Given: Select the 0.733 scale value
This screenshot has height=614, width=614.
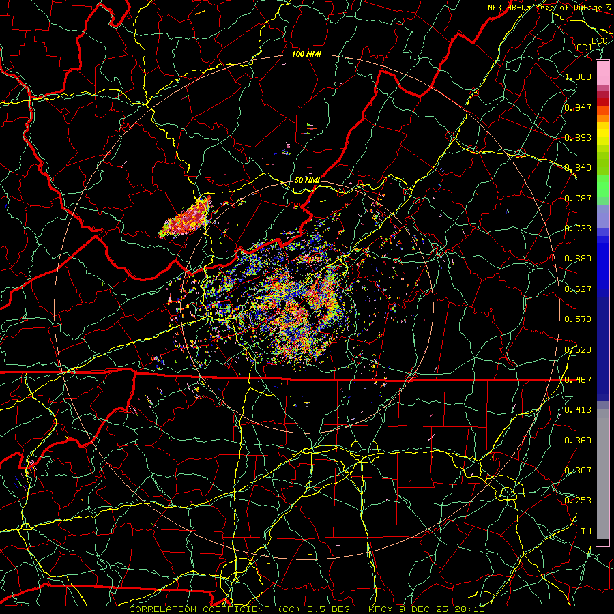Looking at the screenshot, I should [x=578, y=229].
